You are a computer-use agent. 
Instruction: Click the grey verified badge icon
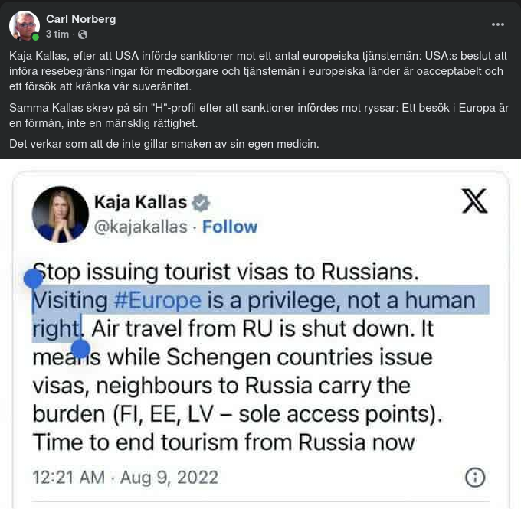click(x=202, y=204)
